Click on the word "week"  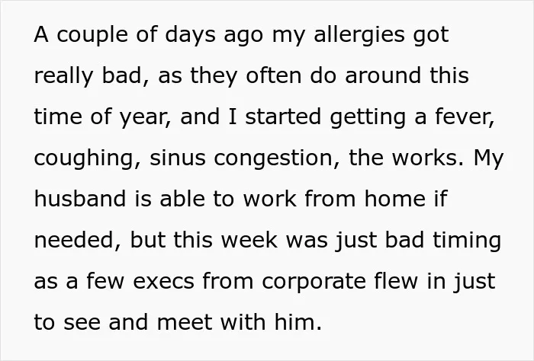[x=249, y=240]
